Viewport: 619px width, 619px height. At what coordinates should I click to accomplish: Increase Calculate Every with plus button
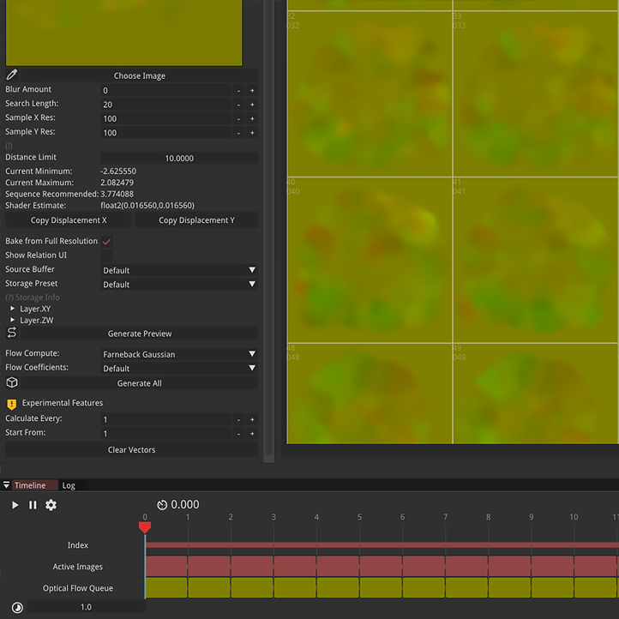click(252, 419)
